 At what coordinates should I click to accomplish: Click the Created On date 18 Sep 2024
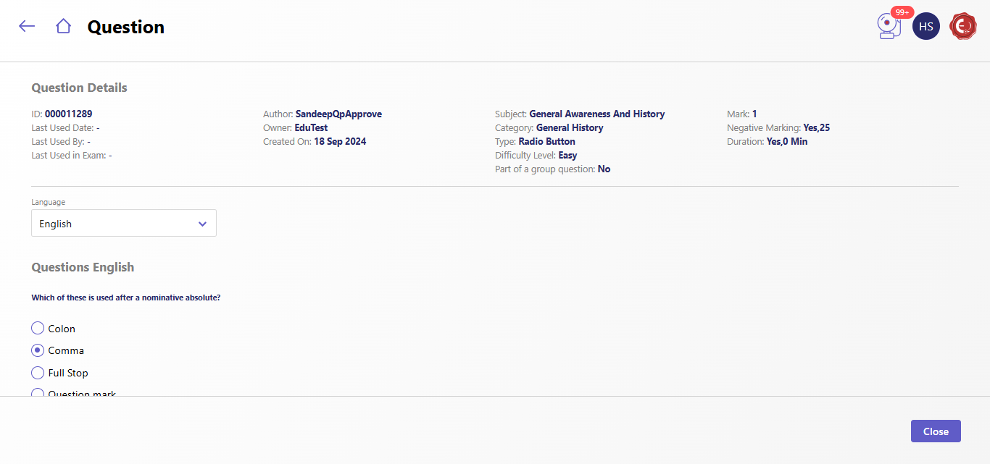[340, 141]
